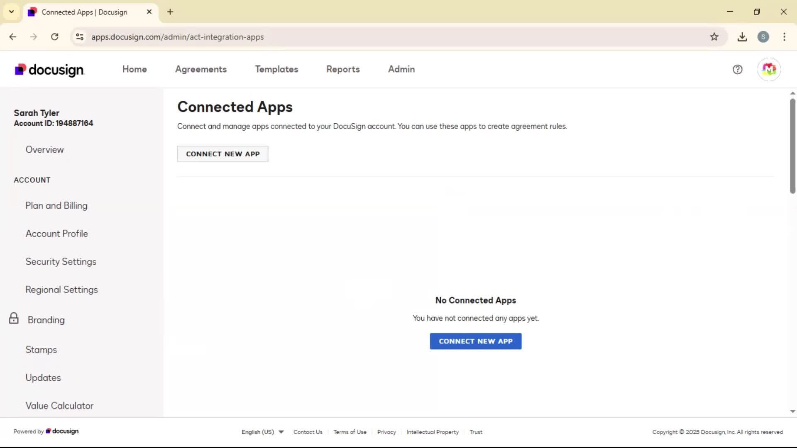The height and width of the screenshot is (448, 797).
Task: Click the Branding lock icon
Action: (14, 319)
